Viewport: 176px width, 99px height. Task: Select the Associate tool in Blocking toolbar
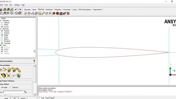click(40, 13)
